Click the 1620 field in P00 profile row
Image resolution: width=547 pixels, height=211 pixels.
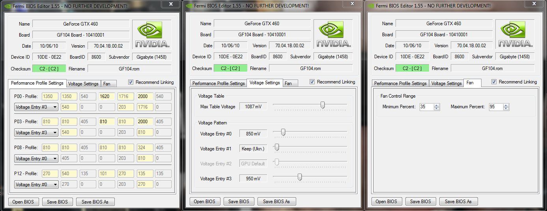pos(106,96)
